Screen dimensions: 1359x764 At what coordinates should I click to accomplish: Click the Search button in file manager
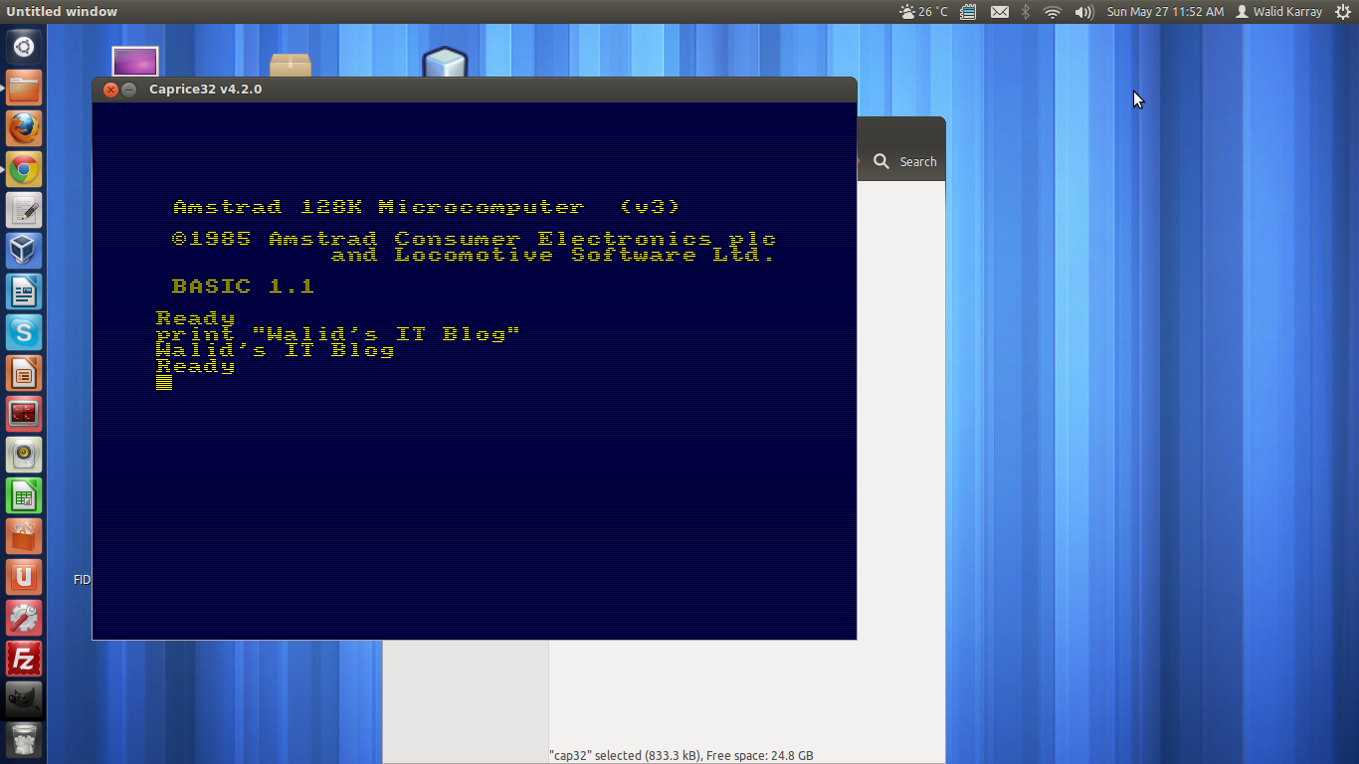905,161
